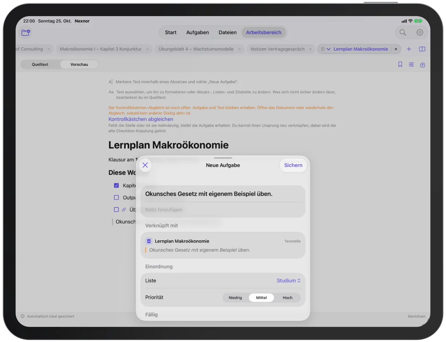Viewport: 446px width, 342px height.
Task: Close the Makroökonomie I – Kapitel 3 tab
Action: point(148,49)
